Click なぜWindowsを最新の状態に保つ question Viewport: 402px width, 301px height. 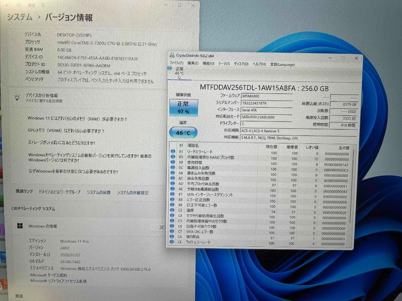[x=73, y=171]
